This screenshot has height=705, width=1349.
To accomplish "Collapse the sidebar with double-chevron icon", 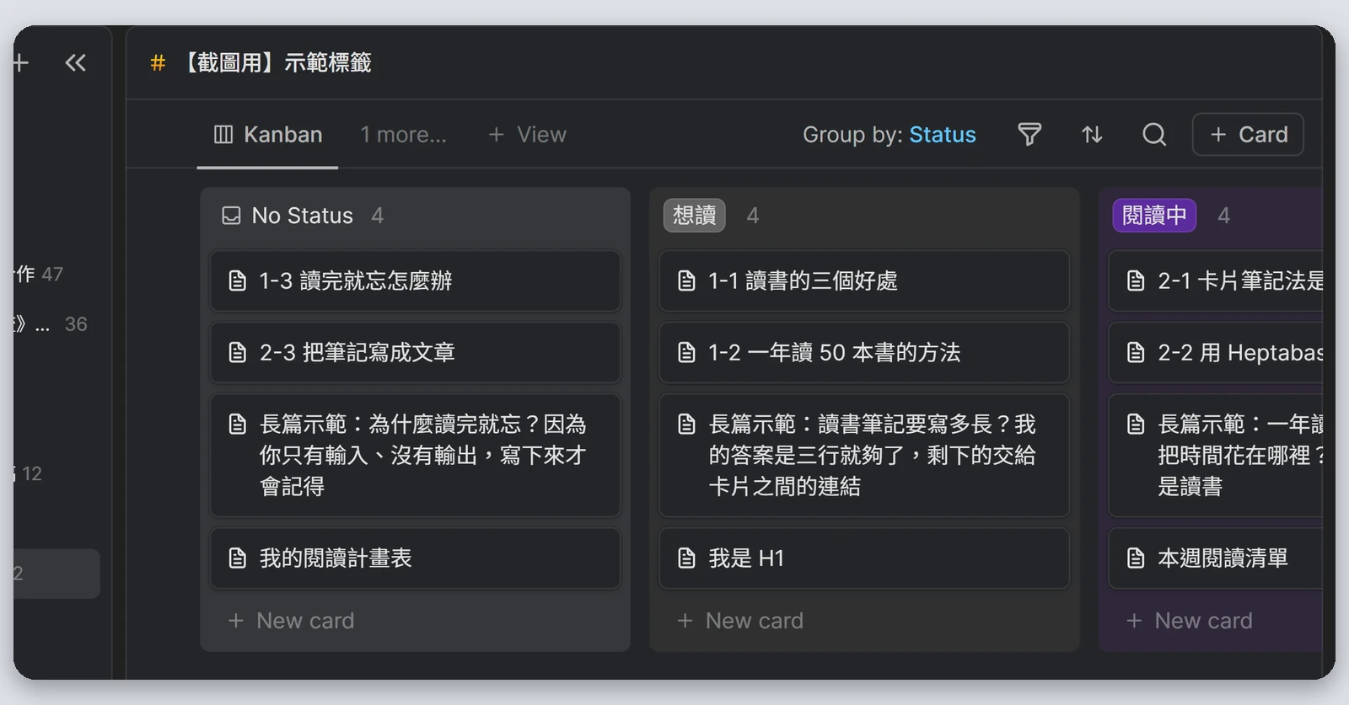I will pyautogui.click(x=75, y=62).
